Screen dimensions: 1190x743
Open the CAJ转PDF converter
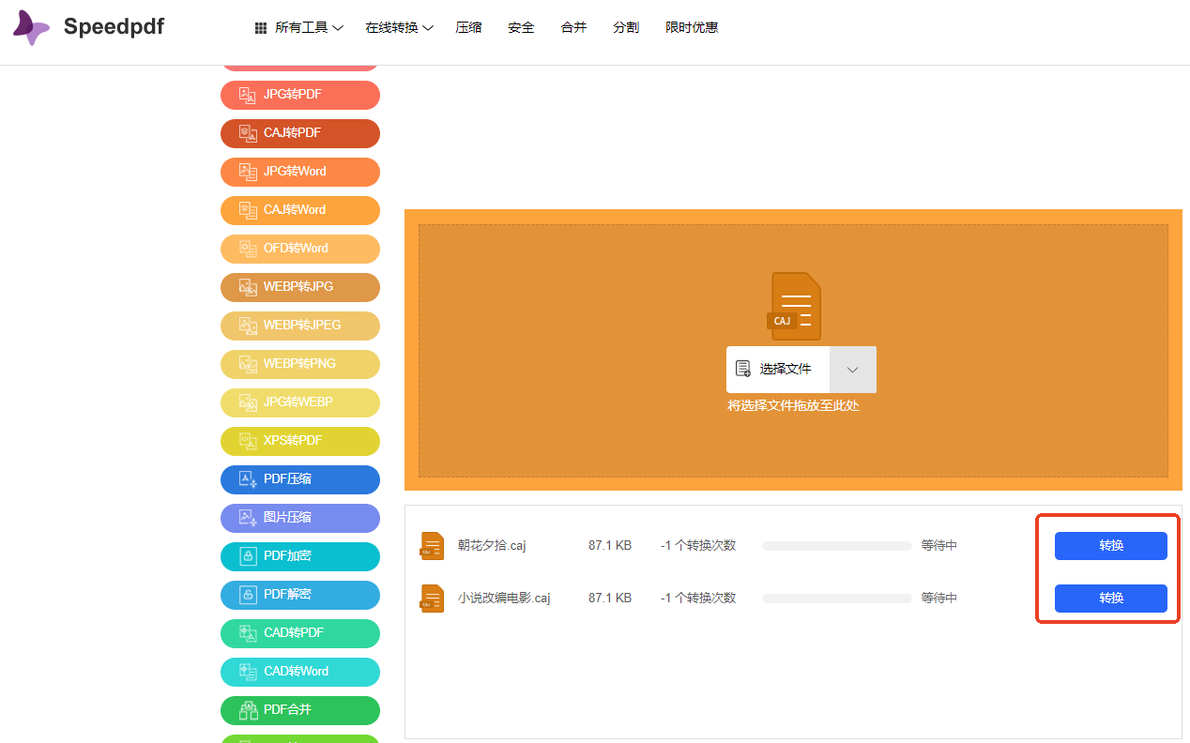(x=299, y=133)
